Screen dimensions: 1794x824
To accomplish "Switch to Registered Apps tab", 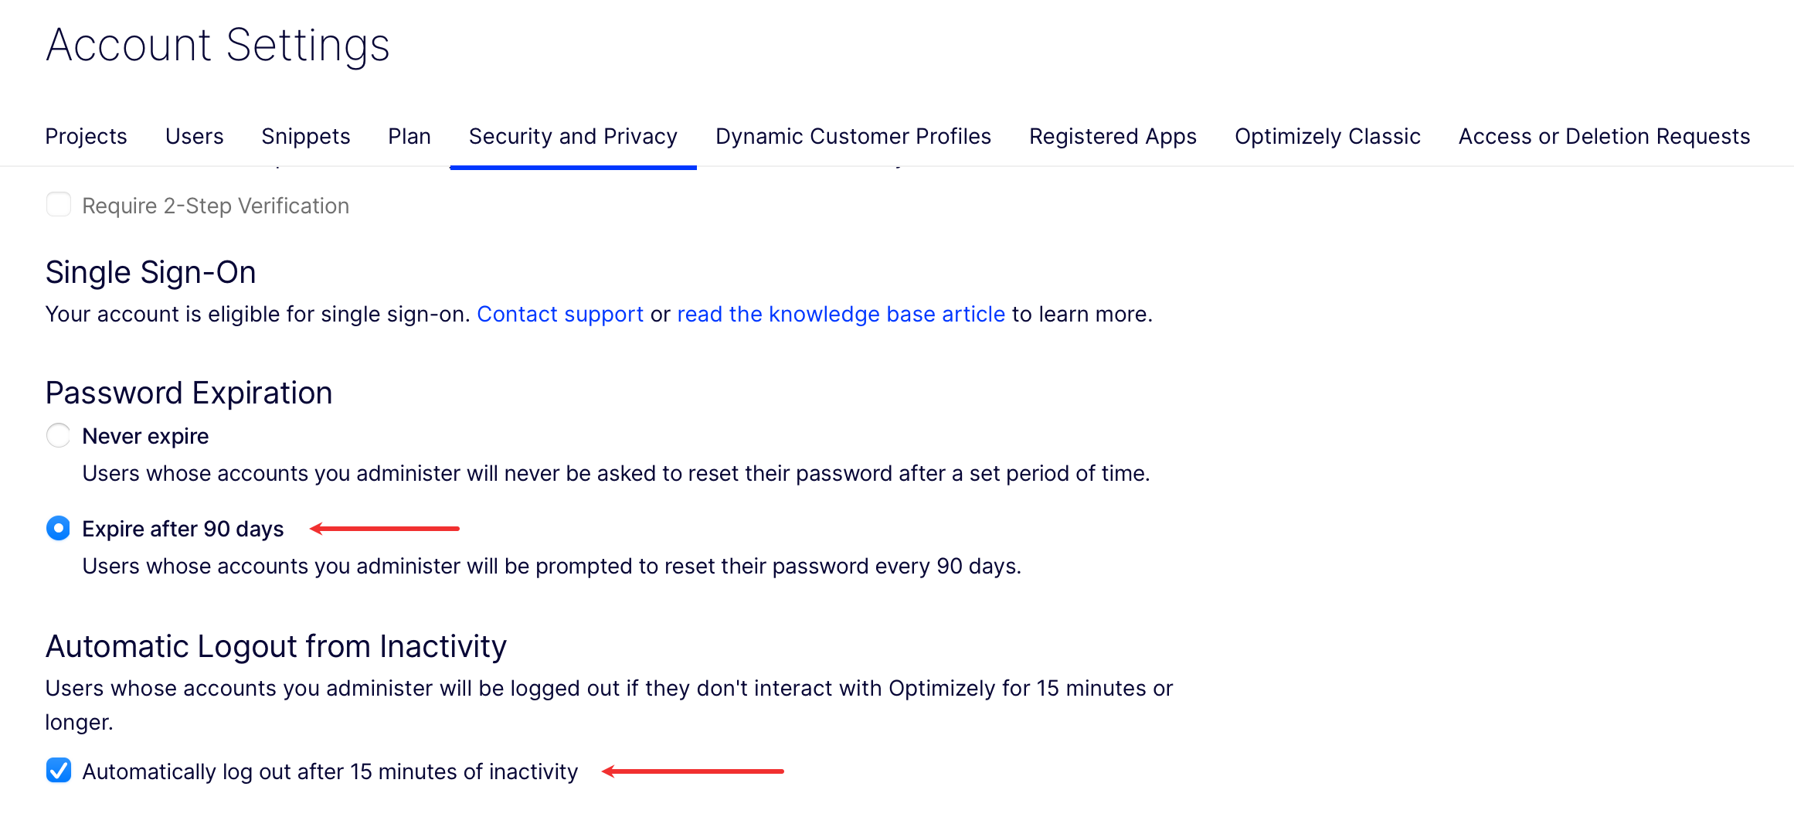I will [1113, 136].
